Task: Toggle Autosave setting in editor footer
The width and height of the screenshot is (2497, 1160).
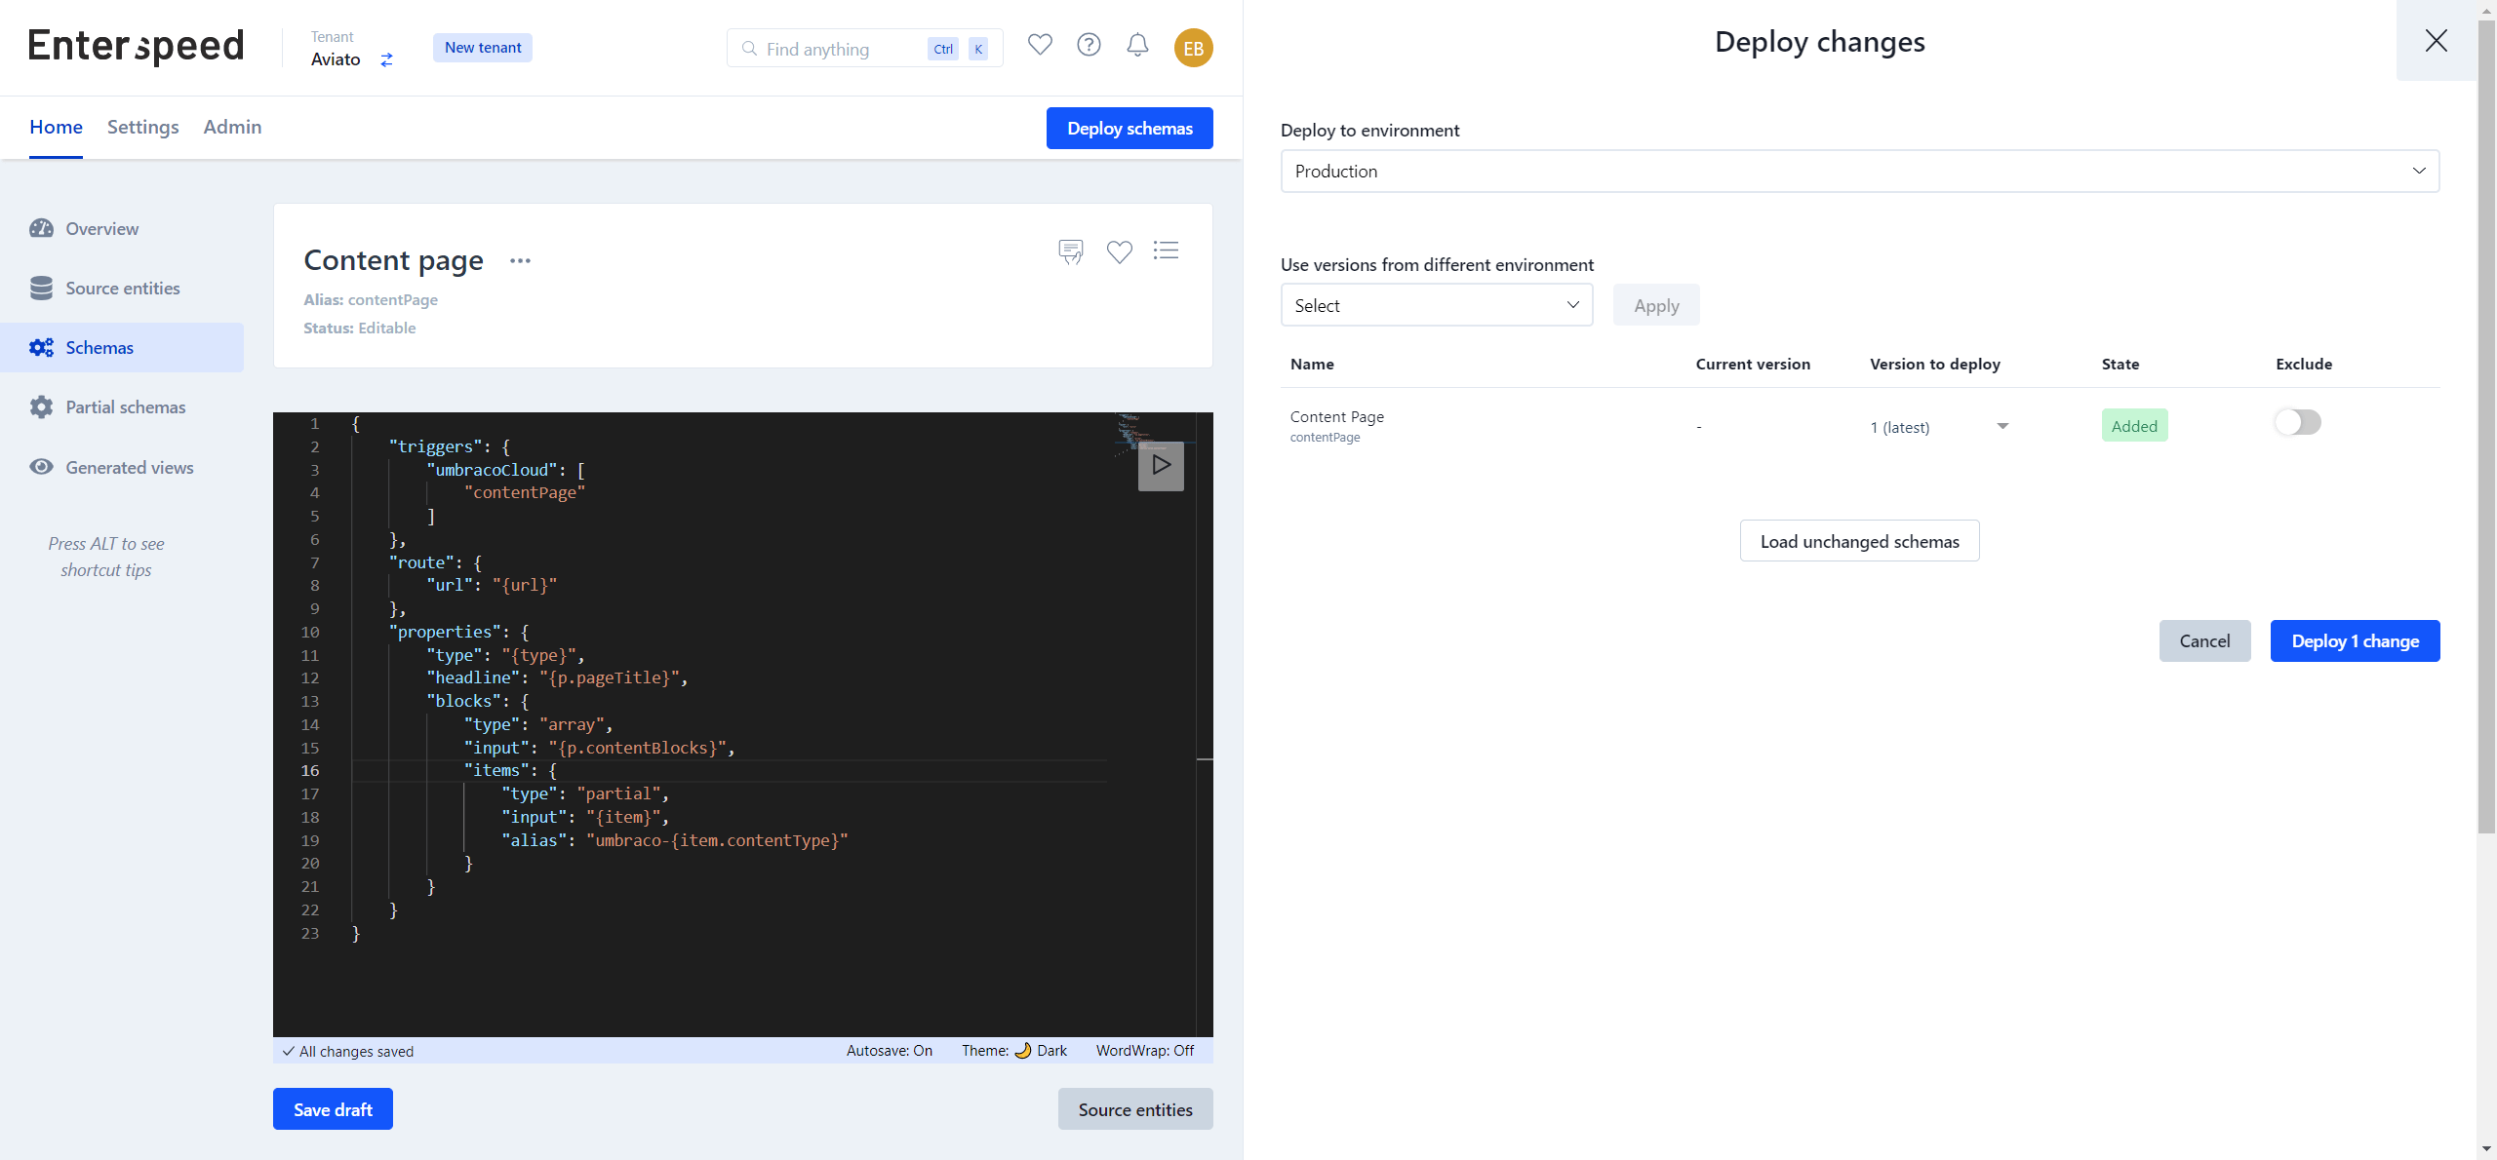Action: click(889, 1051)
